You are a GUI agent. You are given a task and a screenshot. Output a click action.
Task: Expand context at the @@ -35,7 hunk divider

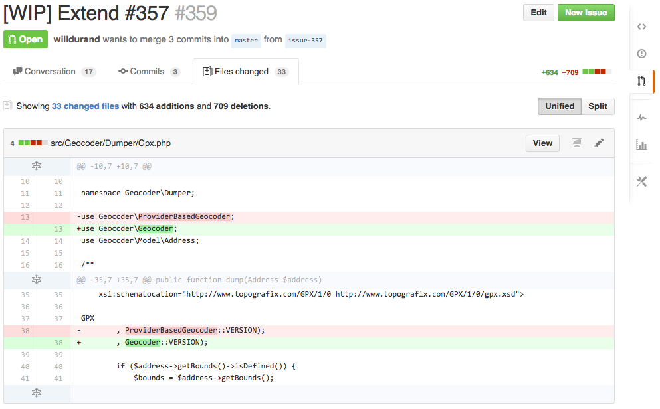(x=37, y=280)
